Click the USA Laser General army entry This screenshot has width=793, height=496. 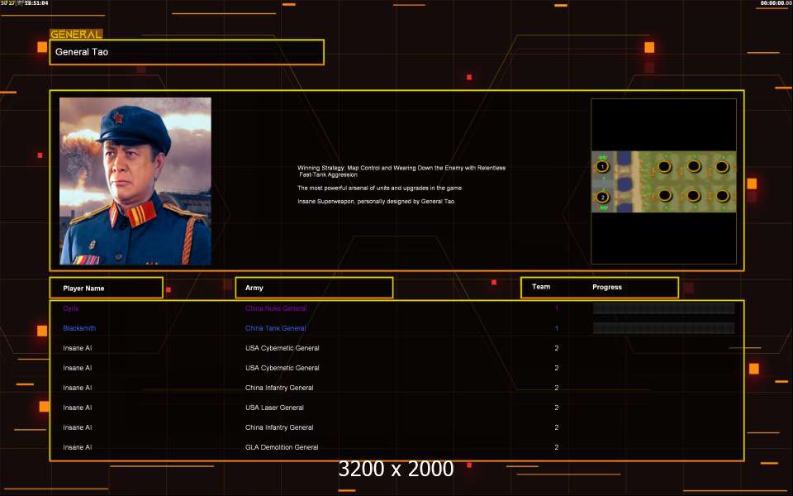click(274, 408)
